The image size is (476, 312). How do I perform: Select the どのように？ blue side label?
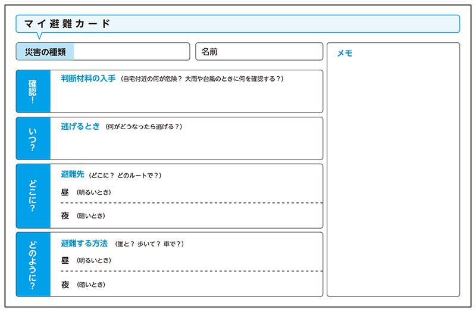point(33,264)
